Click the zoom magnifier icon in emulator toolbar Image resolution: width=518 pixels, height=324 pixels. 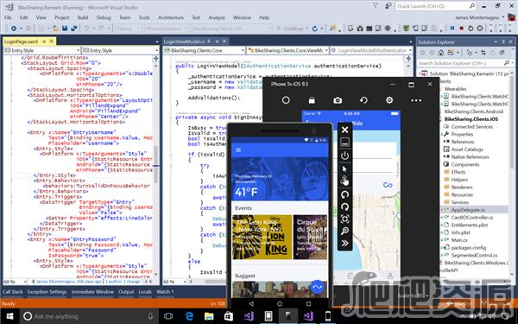pos(344,231)
